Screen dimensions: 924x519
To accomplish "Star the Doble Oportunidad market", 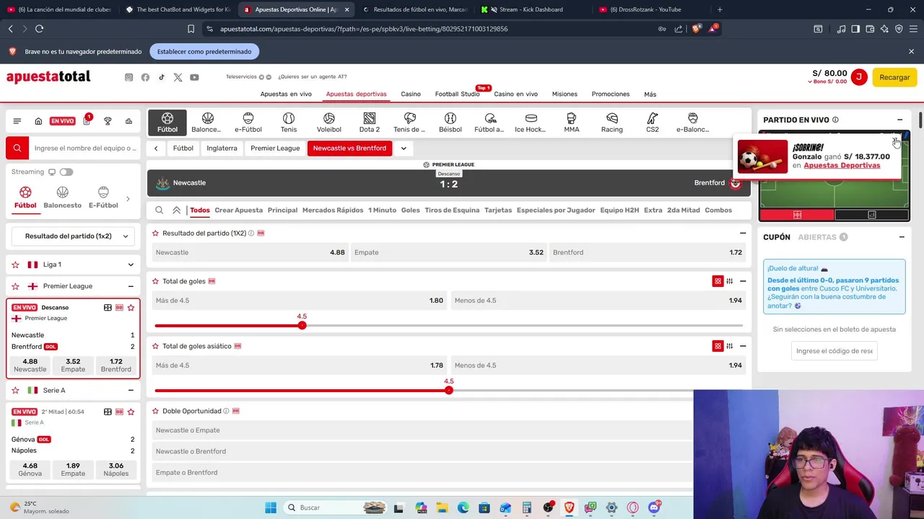I will tap(155, 411).
